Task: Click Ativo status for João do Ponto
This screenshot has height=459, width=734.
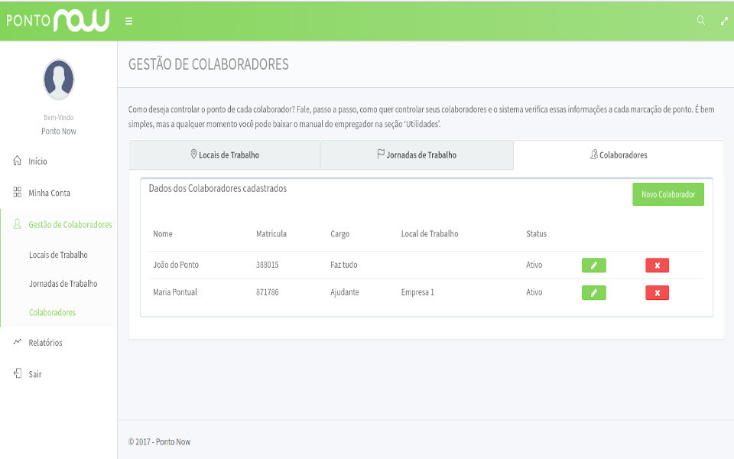Action: [x=534, y=265]
